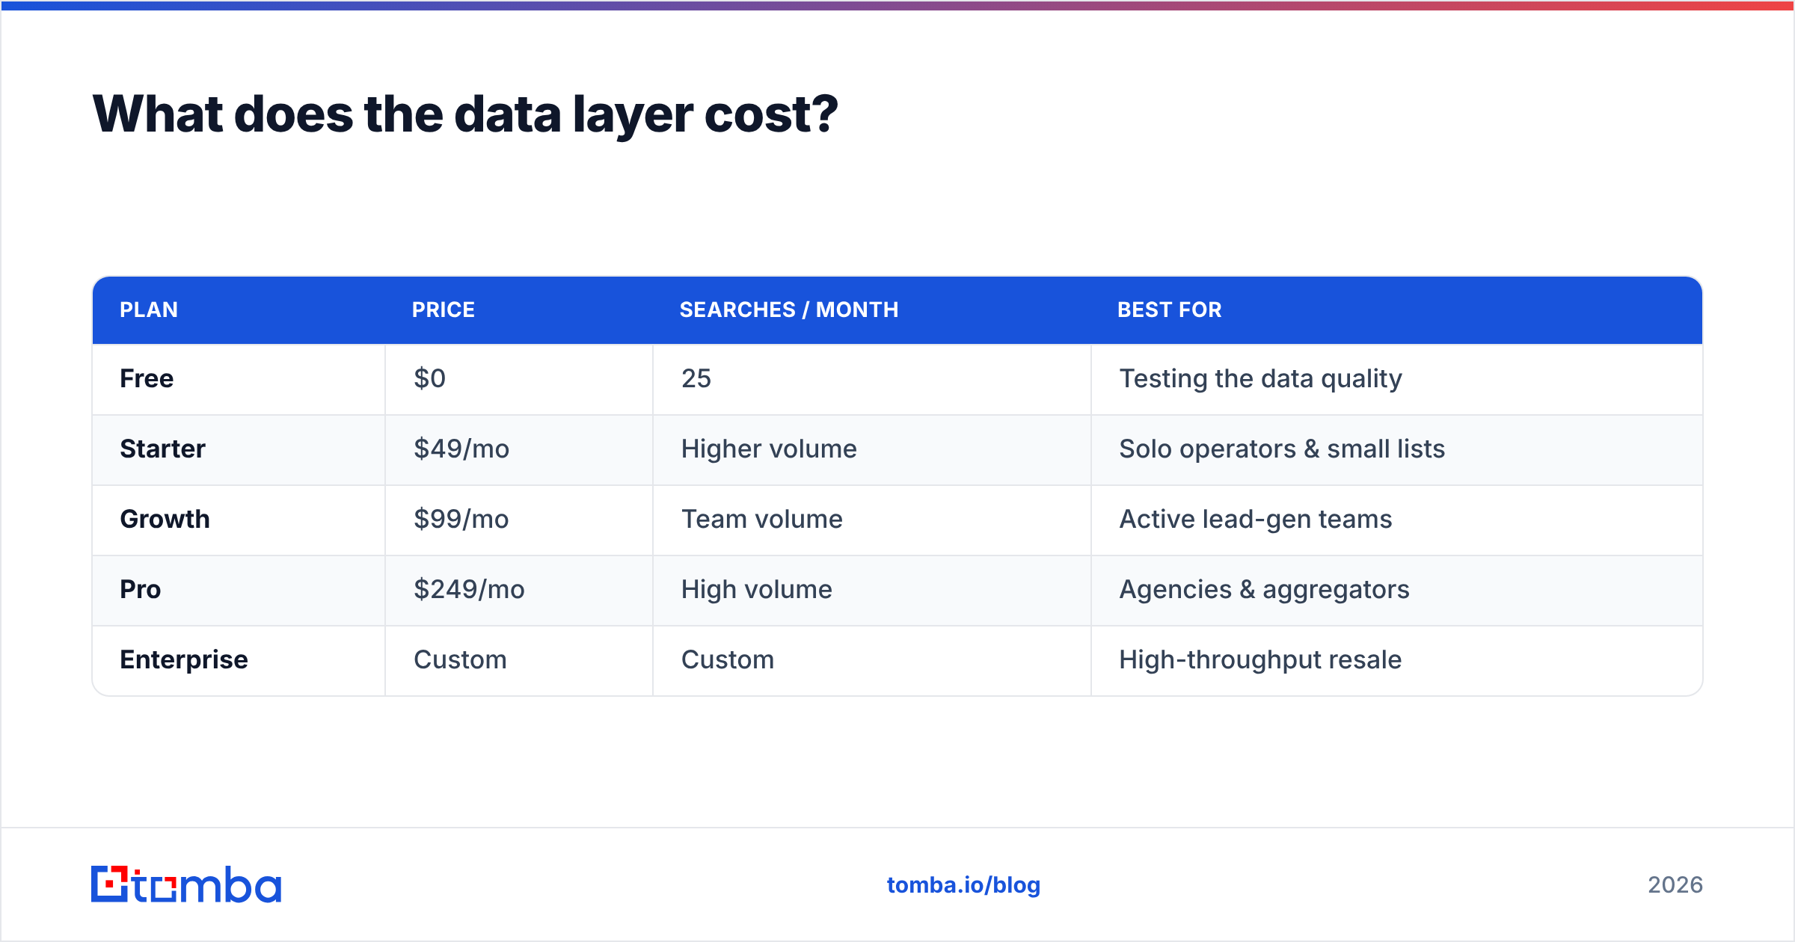Click the $0 price cell

tap(518, 379)
